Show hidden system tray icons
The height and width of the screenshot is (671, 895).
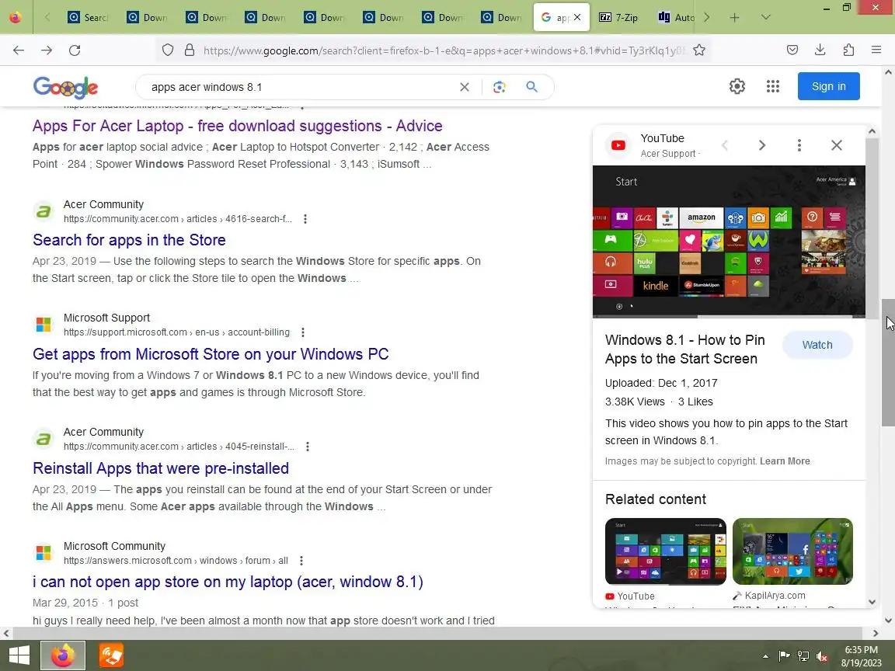[x=765, y=657]
